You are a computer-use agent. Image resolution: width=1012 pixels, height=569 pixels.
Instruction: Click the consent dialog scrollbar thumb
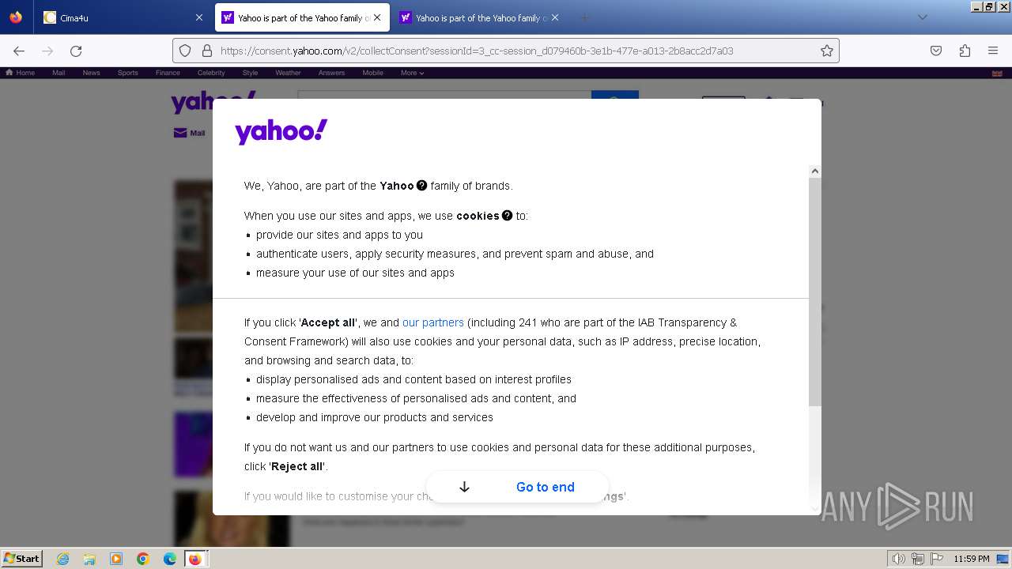pyautogui.click(x=815, y=292)
